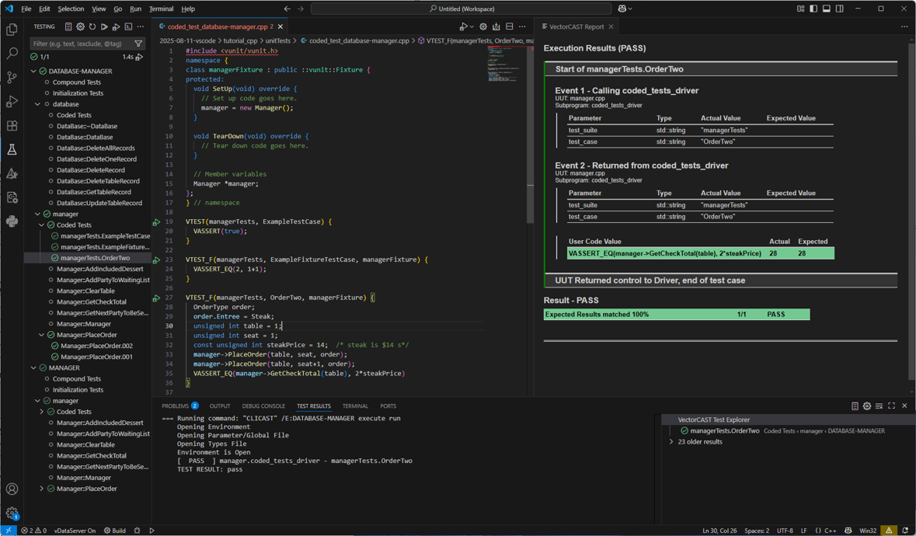Screen dimensions: 916x536
Task: Click the Filter tests input field
Action: [82, 44]
